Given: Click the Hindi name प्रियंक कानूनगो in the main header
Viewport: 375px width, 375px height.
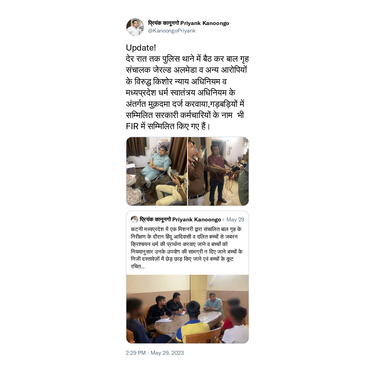Looking at the screenshot, I should [163, 23].
